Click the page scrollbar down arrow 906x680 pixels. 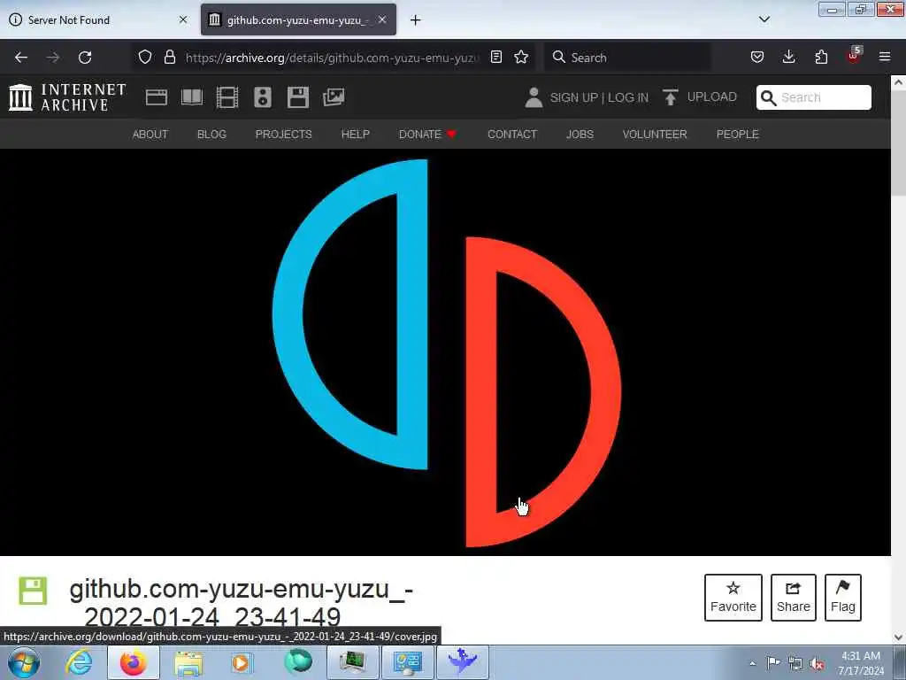899,637
